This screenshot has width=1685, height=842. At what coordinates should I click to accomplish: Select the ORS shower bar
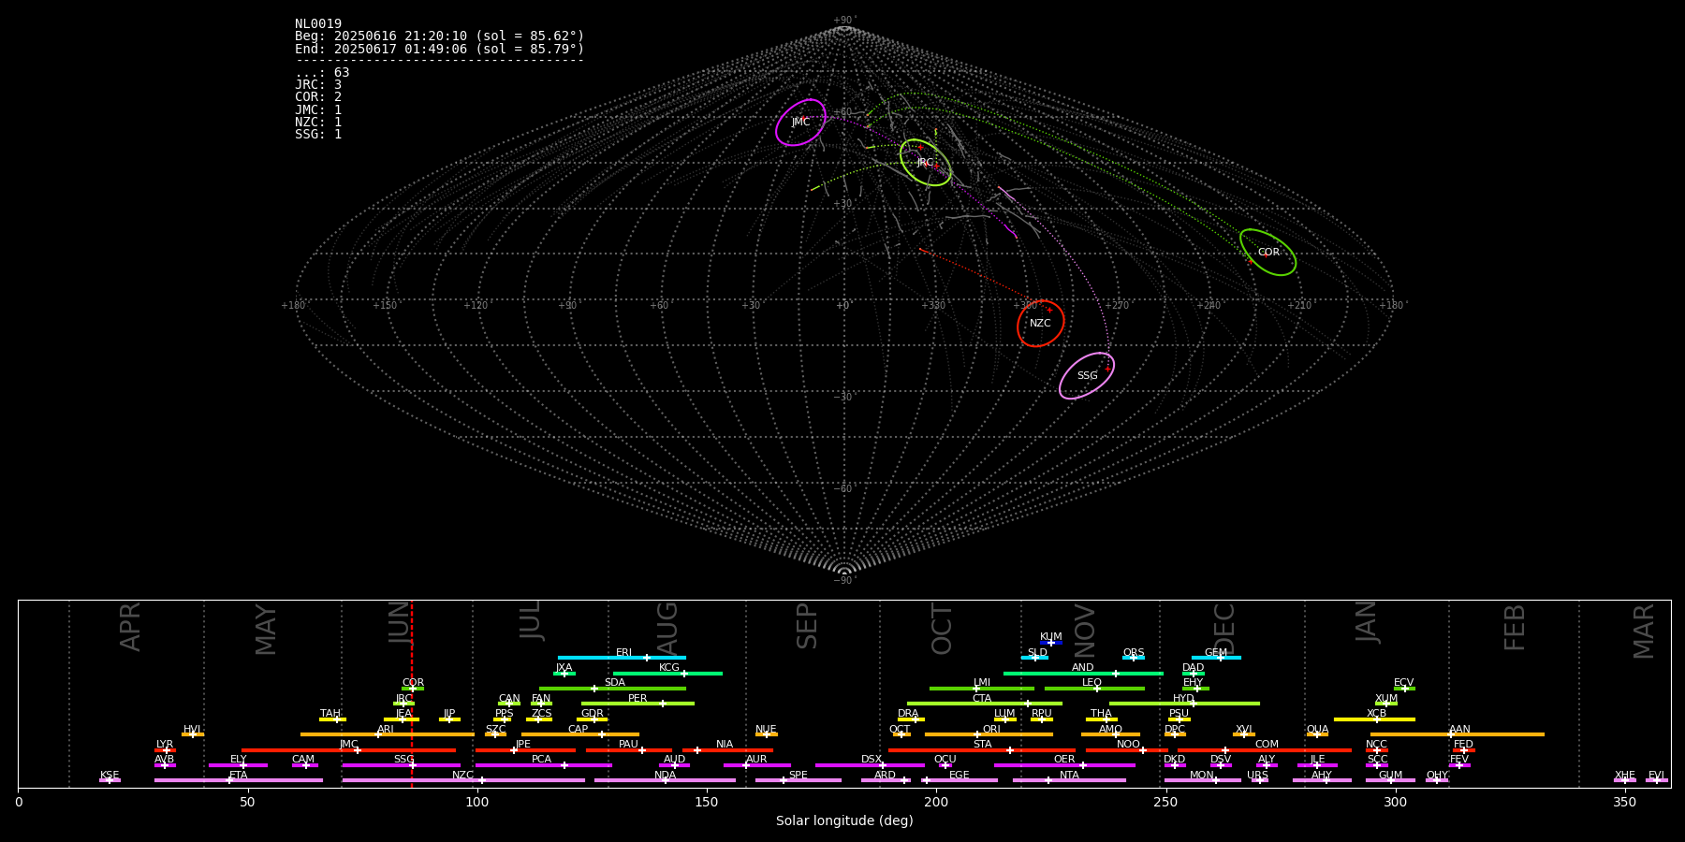(1134, 658)
